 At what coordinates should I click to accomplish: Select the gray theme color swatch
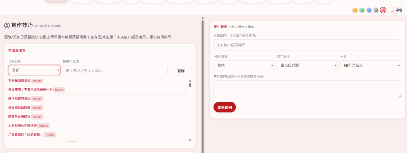coord(376,10)
